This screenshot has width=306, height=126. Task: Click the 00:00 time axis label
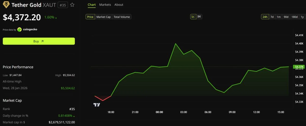159,112
